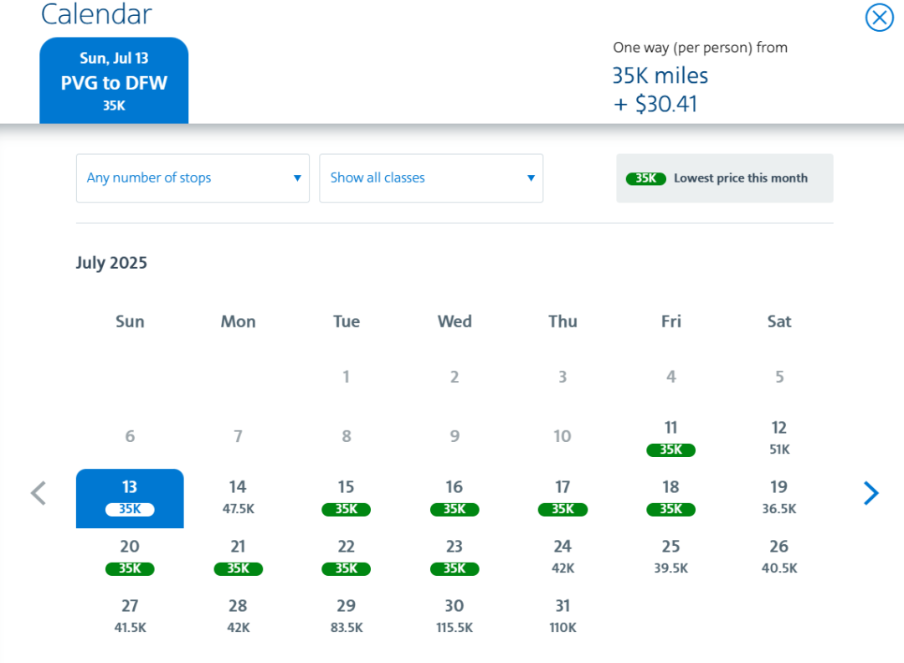Select highlighted date July 13
Screen dimensions: 904x663
pyautogui.click(x=130, y=497)
